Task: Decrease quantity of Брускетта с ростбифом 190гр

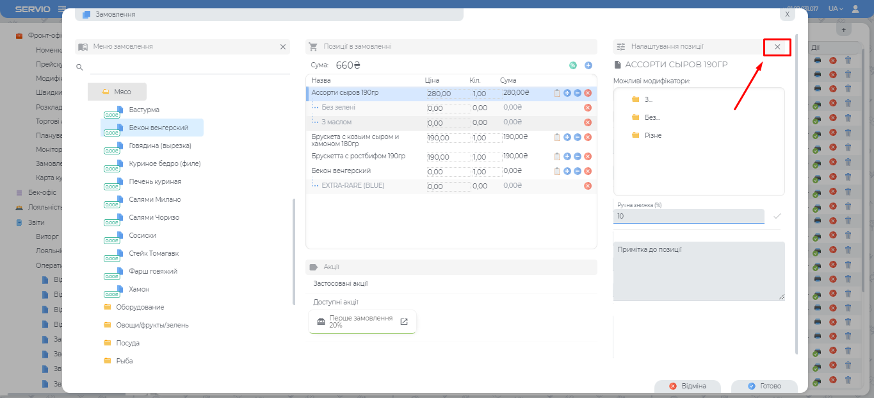Action: tap(578, 156)
